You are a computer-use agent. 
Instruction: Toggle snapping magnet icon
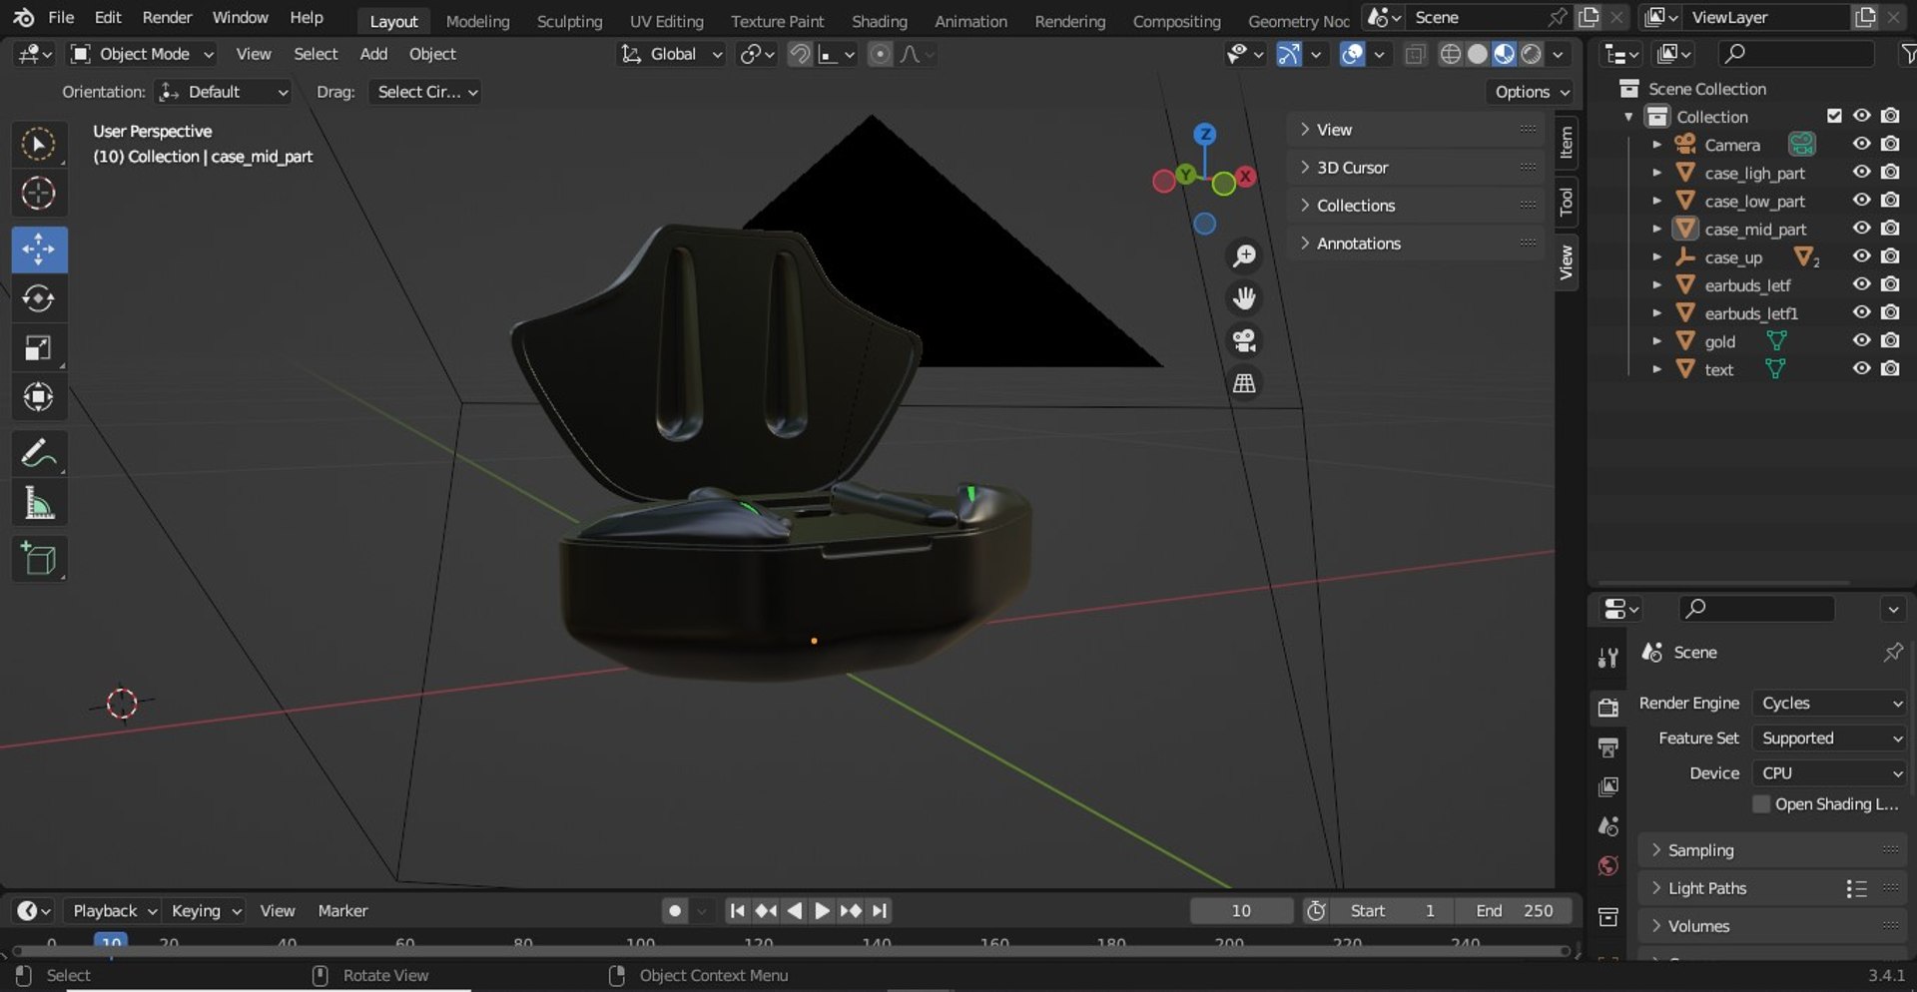click(800, 54)
